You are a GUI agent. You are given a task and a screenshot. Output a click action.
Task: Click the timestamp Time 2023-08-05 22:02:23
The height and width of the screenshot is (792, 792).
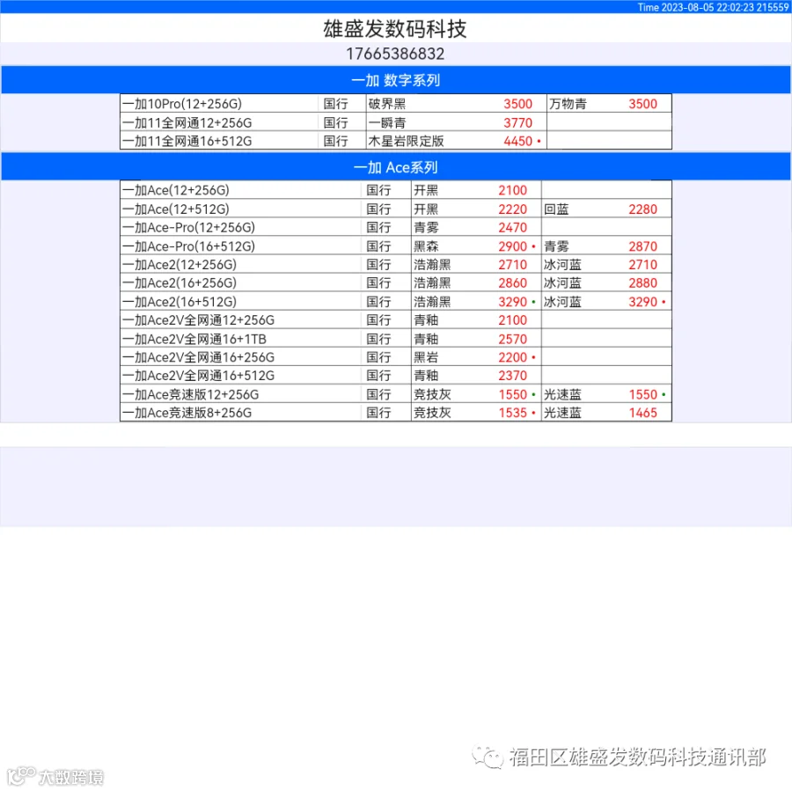tap(695, 7)
